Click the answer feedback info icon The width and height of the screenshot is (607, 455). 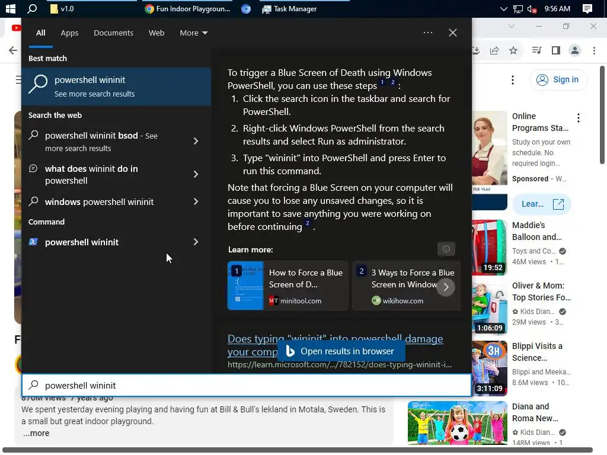(x=446, y=249)
